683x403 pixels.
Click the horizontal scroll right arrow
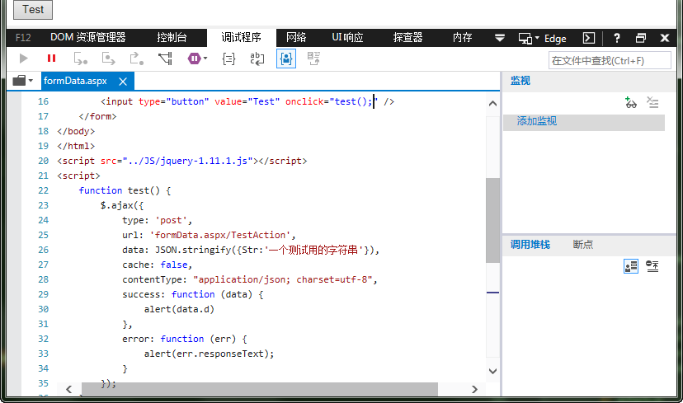coord(475,389)
